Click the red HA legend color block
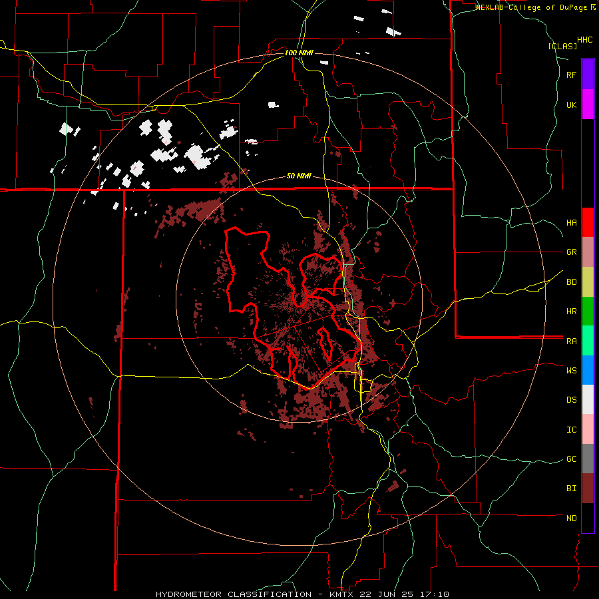This screenshot has width=599, height=599. click(588, 222)
